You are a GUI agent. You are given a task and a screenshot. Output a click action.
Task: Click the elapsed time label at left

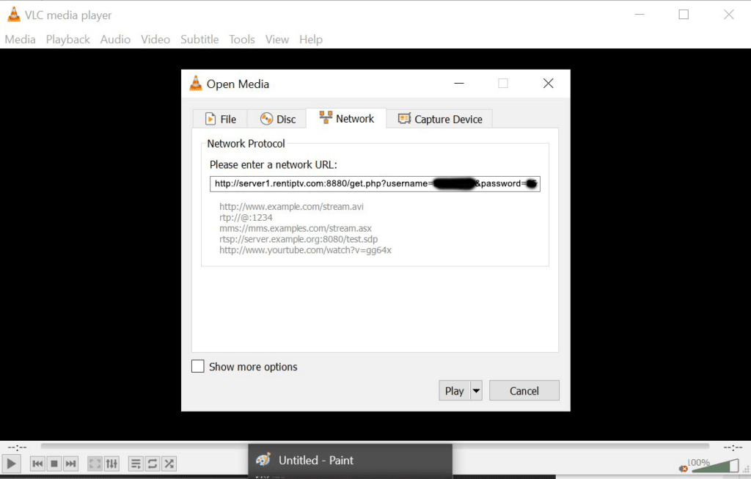pos(18,447)
